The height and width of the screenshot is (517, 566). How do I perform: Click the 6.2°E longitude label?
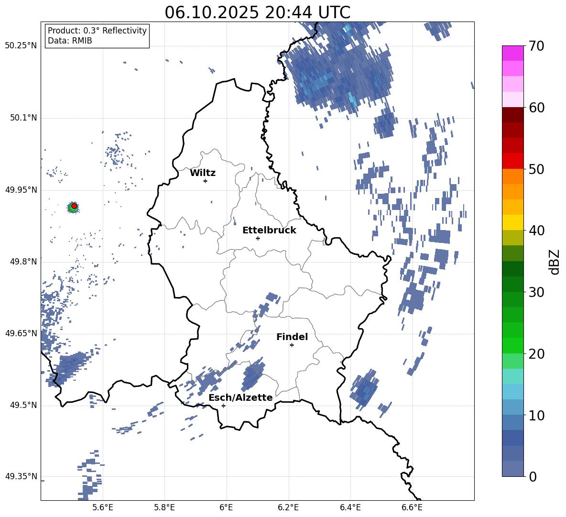pyautogui.click(x=288, y=507)
